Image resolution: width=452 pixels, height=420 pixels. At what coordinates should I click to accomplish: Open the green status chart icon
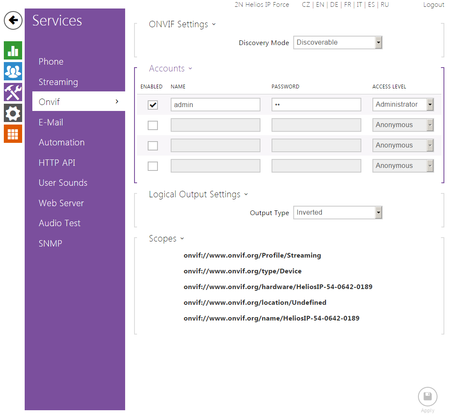pos(13,51)
